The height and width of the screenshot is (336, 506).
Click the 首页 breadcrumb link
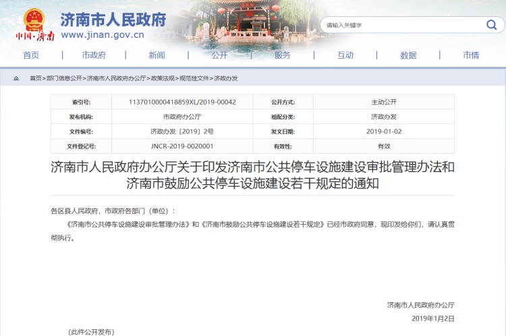[x=35, y=78]
